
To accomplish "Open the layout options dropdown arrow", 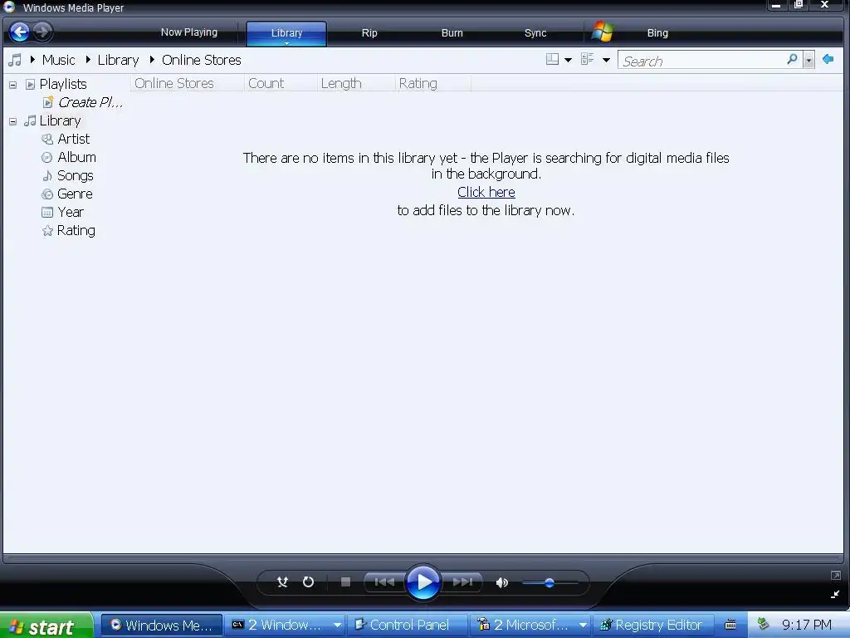I will tap(568, 60).
